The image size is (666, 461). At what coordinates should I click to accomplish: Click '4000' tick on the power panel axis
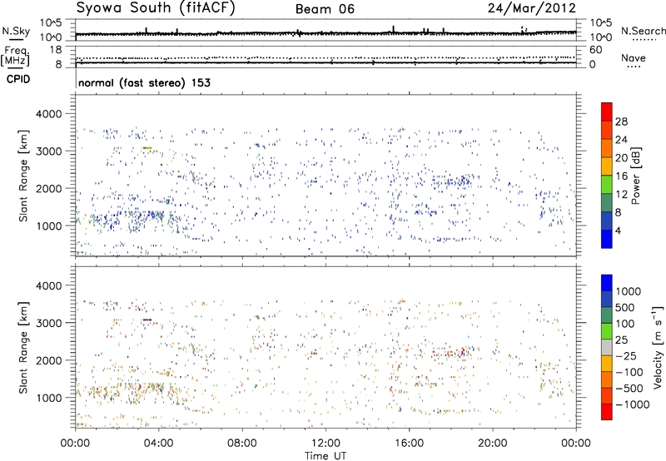[x=49, y=114]
